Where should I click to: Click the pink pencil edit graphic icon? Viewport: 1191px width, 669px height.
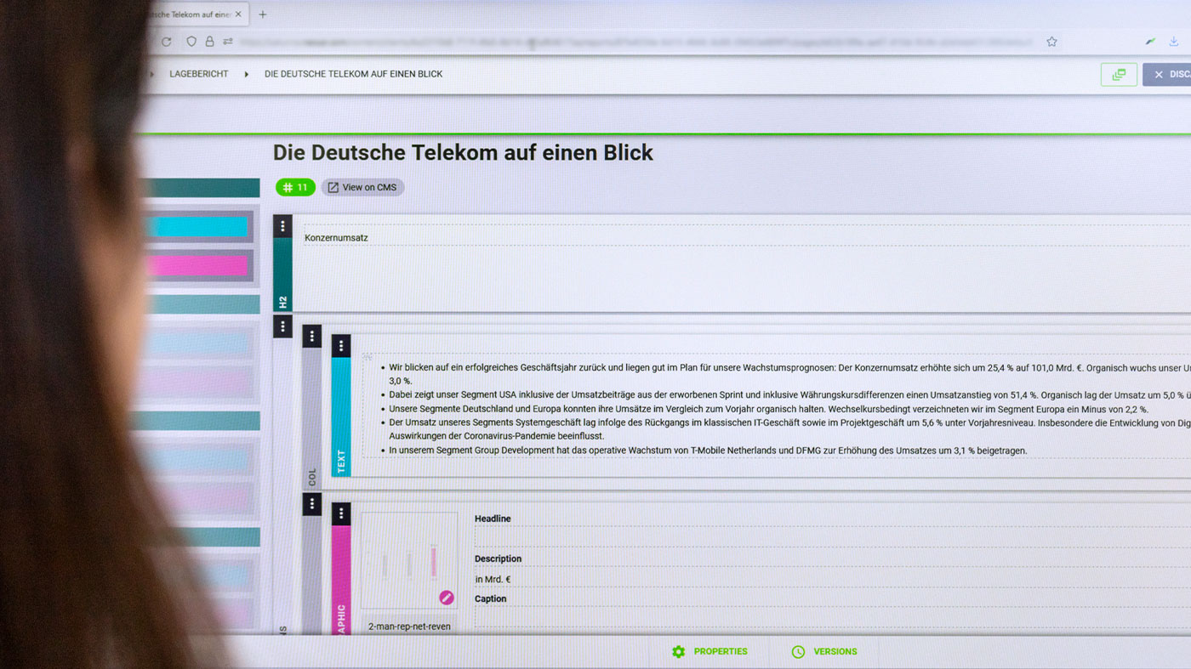click(x=447, y=598)
